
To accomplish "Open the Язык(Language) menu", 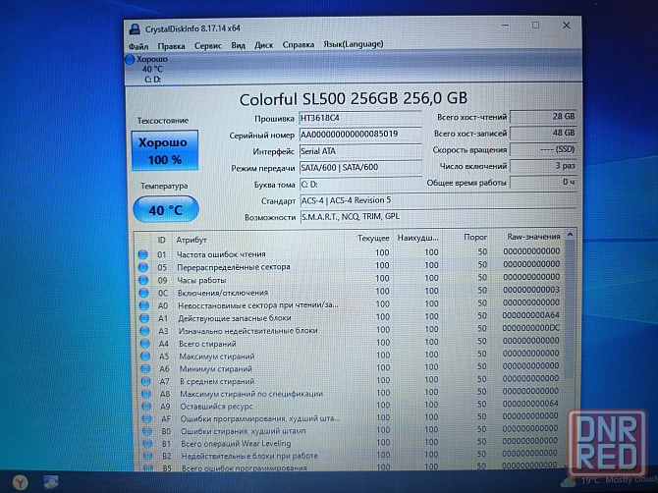I will tap(354, 44).
